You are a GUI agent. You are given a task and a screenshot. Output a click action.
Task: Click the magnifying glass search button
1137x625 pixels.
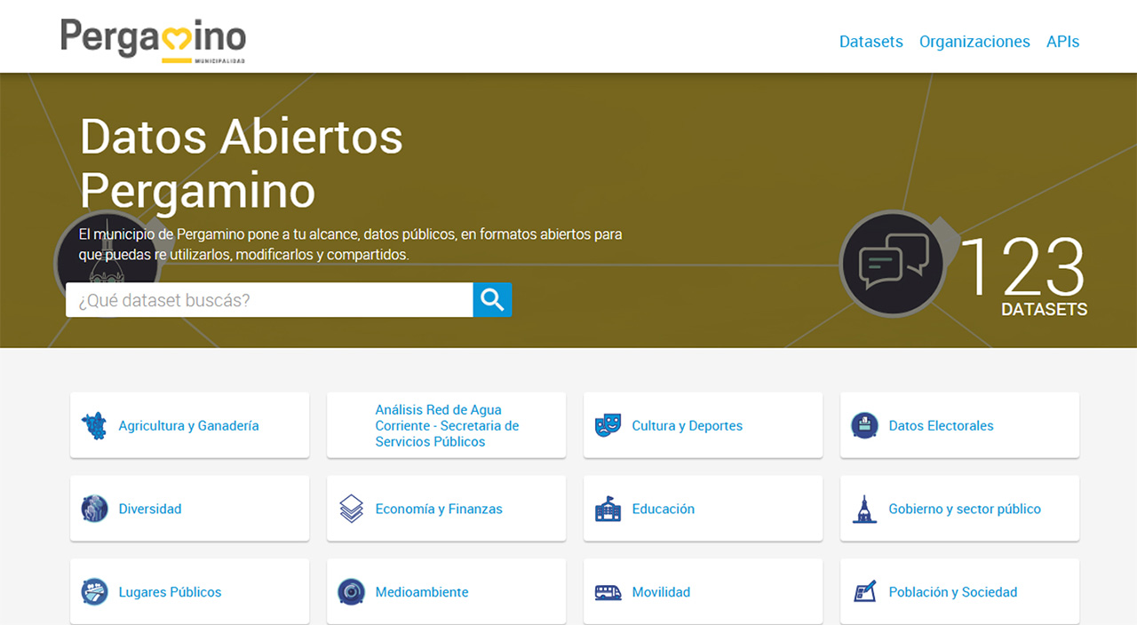coord(492,300)
